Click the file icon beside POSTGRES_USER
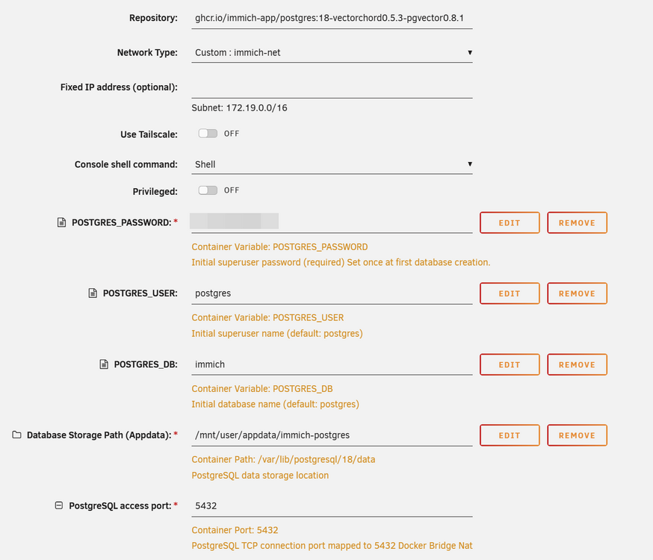653x560 pixels. [93, 293]
